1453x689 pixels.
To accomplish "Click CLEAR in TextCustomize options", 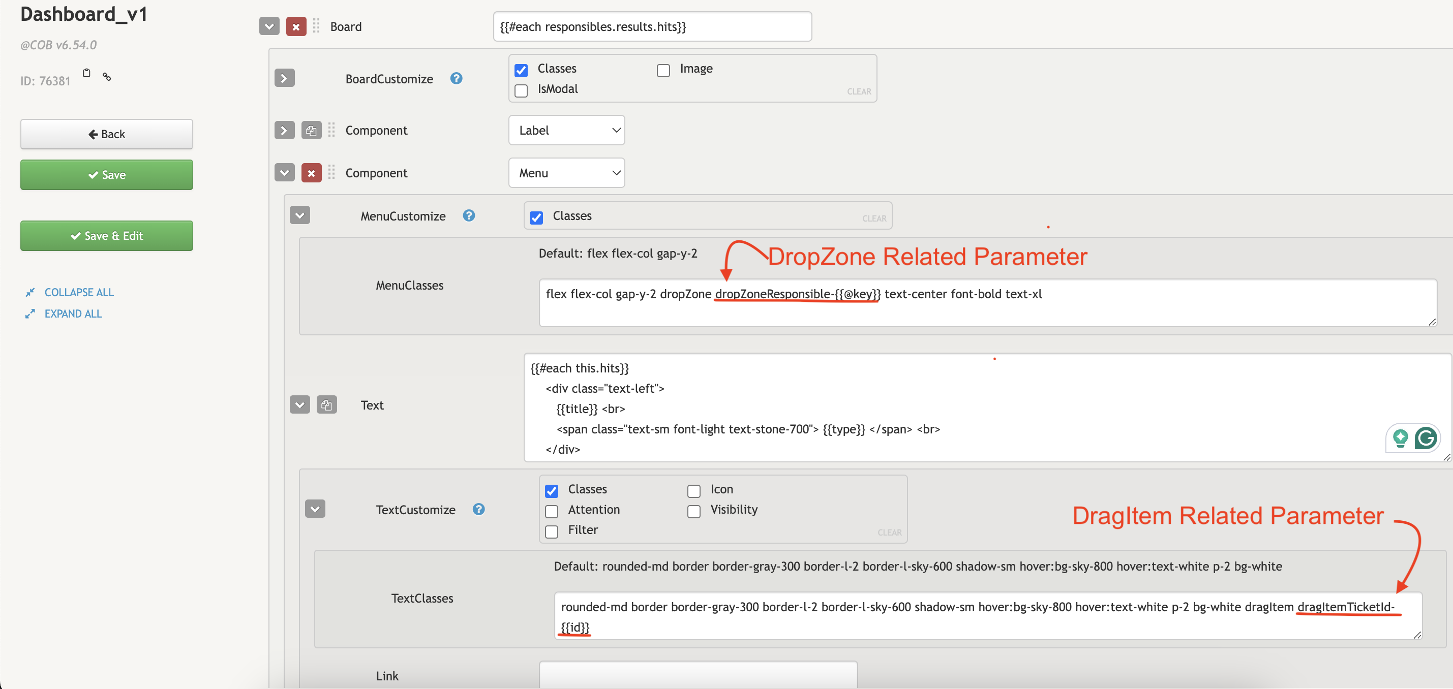I will click(890, 533).
